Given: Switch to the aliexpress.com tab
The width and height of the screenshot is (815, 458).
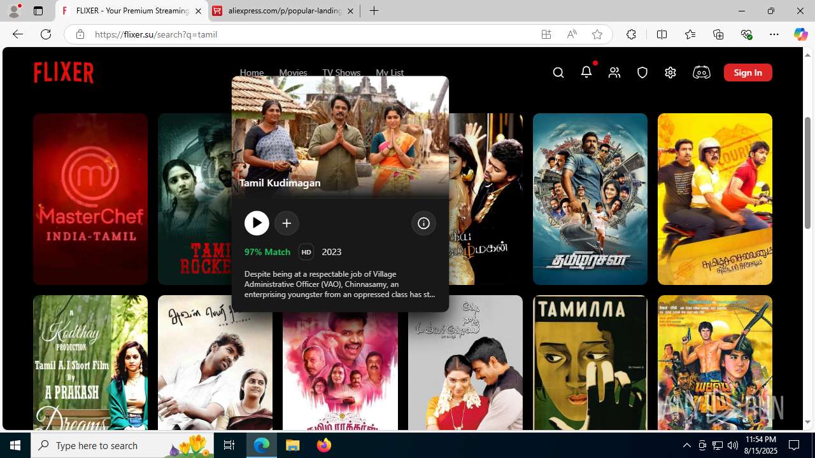Looking at the screenshot, I should [x=284, y=11].
